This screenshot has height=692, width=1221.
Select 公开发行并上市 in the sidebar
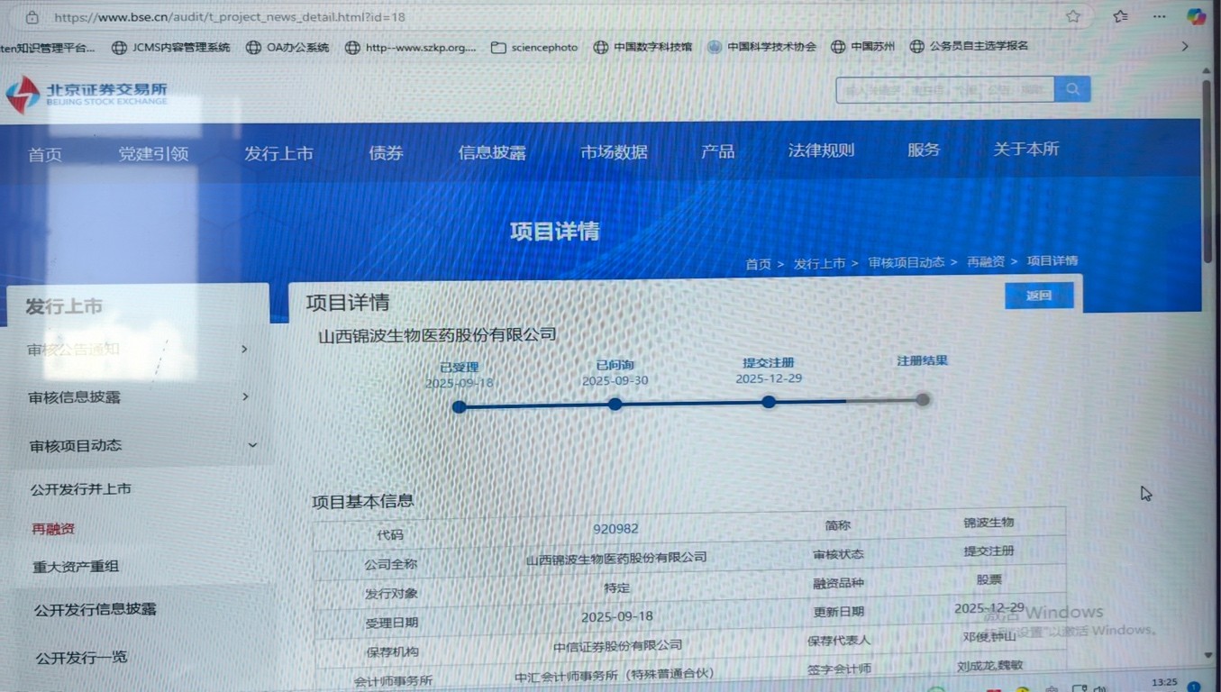[81, 489]
